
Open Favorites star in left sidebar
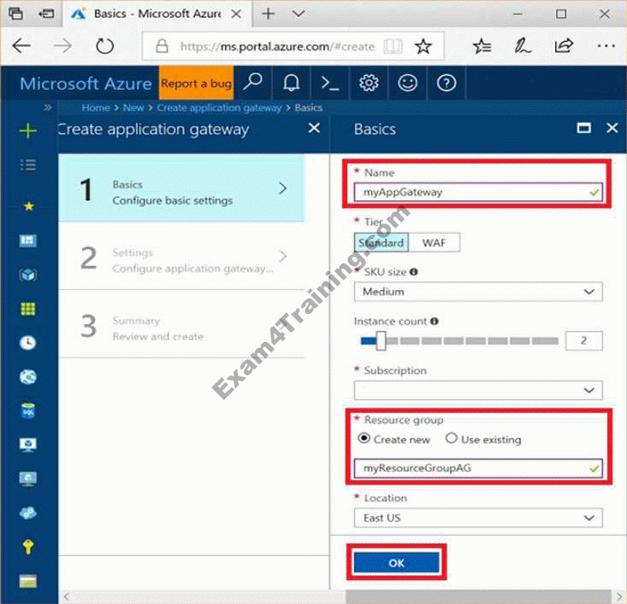pos(29,206)
